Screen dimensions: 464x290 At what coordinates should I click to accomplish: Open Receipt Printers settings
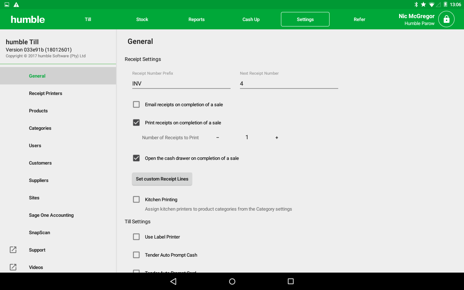coord(58,93)
